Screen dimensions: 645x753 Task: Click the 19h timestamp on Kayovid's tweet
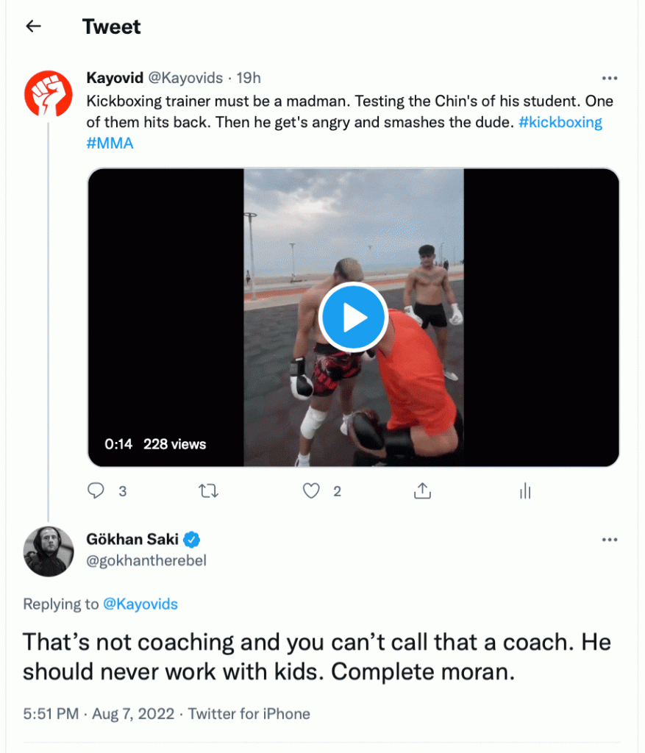[249, 78]
